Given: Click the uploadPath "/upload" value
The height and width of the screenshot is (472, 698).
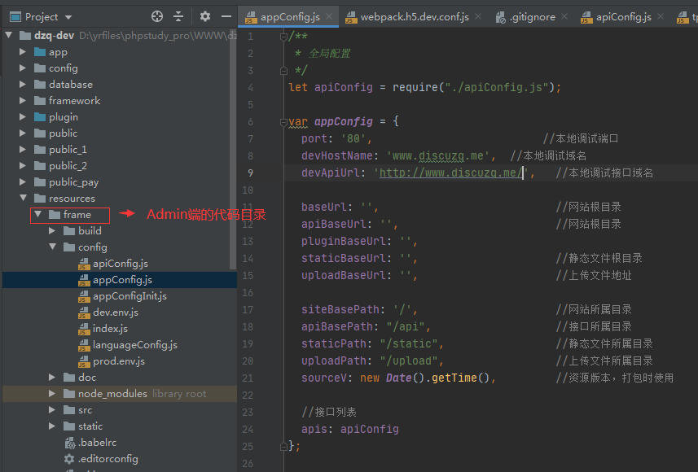Looking at the screenshot, I should coord(409,361).
